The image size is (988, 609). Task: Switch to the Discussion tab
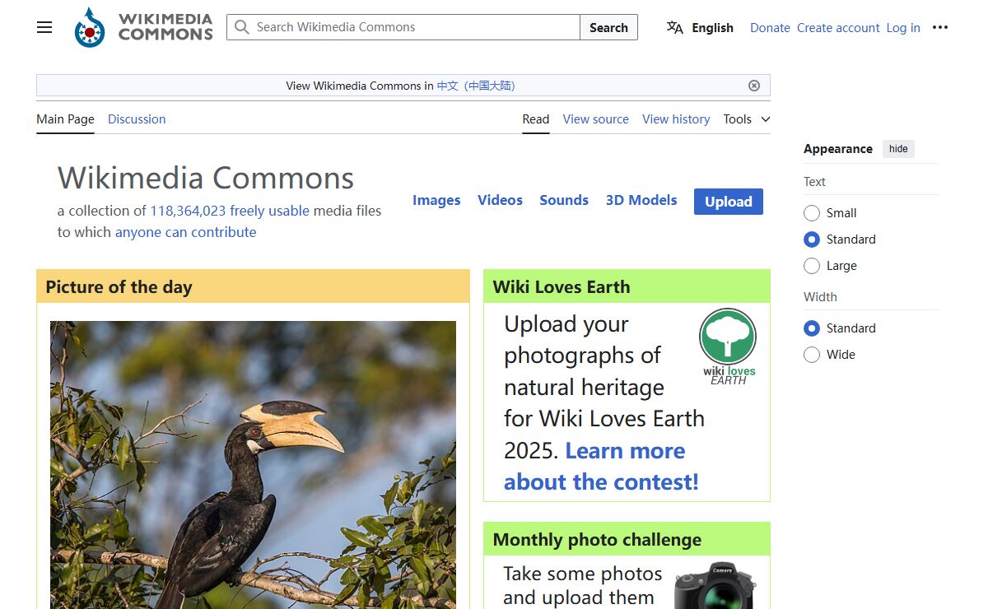click(137, 119)
